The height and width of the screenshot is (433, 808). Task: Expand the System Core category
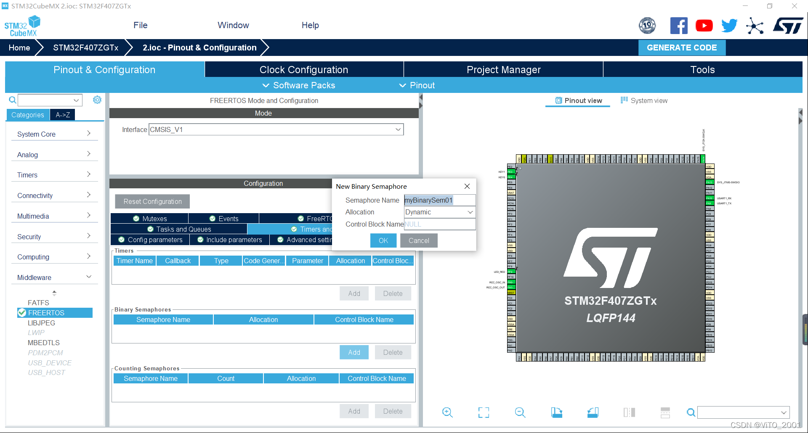pos(54,134)
